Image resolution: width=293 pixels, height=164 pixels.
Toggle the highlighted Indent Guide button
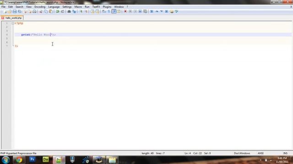click(x=114, y=11)
